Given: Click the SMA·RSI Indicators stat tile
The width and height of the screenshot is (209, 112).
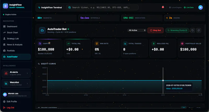Looking at the screenshot, I should (x=142, y=18).
